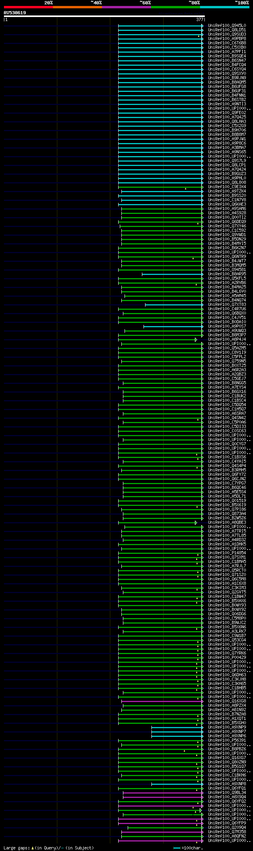Select the AV530619 query label
Viewport: 253px width, 851px height.
(15, 13)
